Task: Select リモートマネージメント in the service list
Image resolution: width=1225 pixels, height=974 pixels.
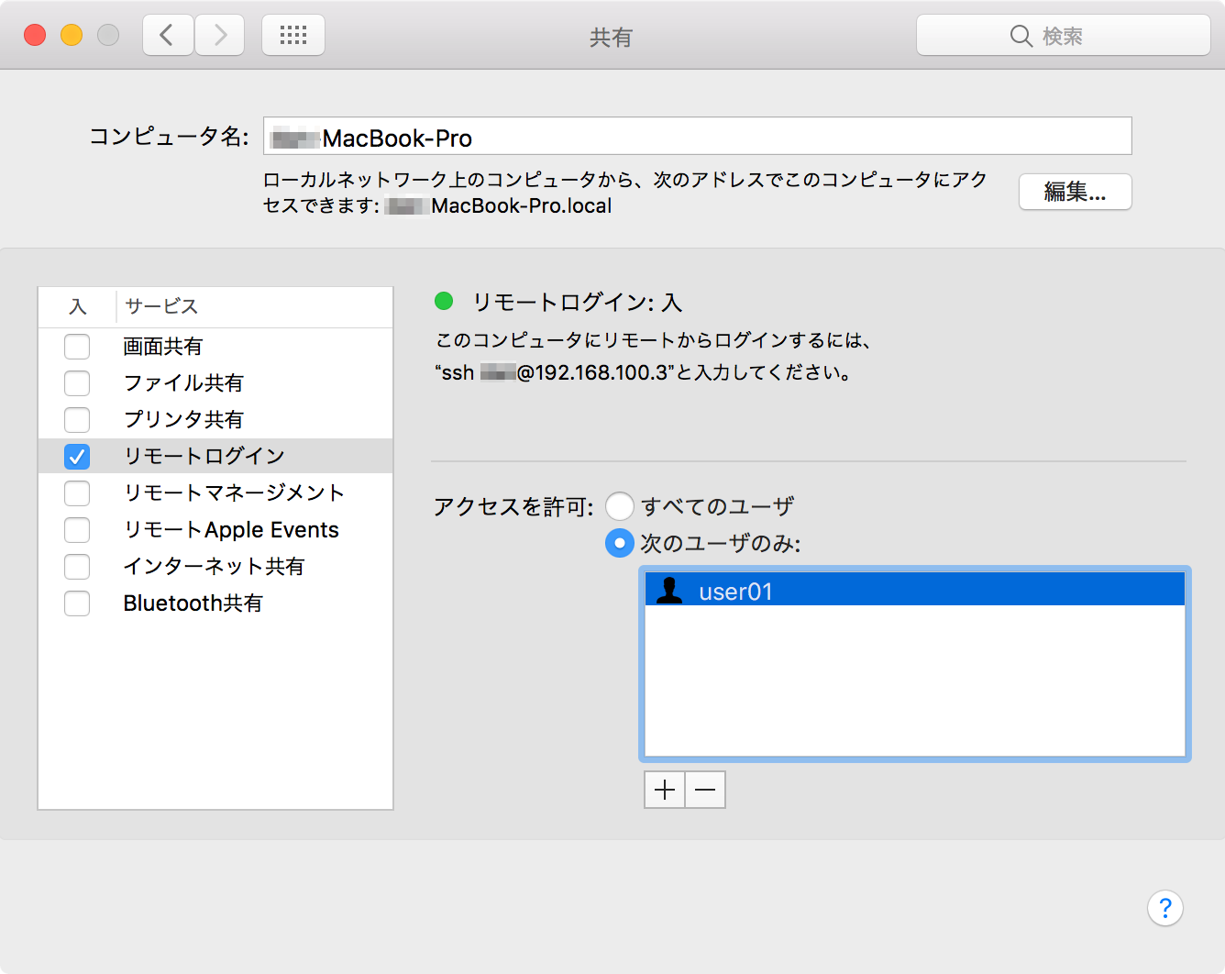Action: 234,493
